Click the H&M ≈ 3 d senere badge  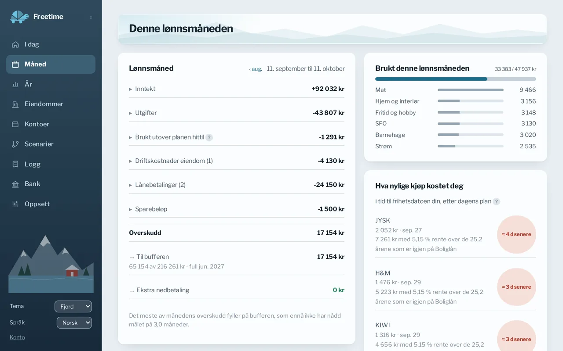pyautogui.click(x=516, y=287)
